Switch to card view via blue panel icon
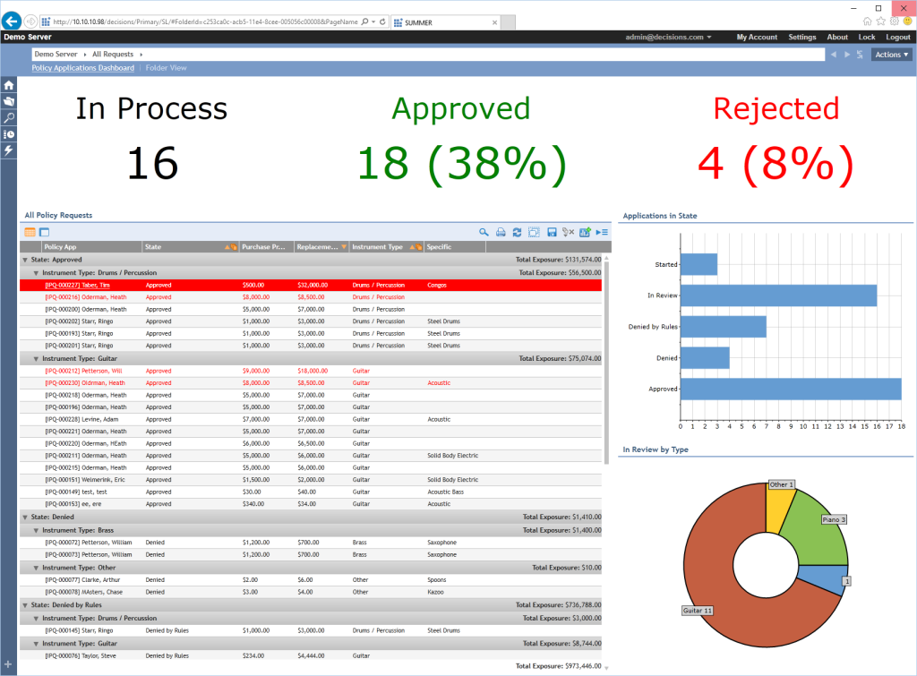Screen dimensions: 917x676 [x=44, y=232]
